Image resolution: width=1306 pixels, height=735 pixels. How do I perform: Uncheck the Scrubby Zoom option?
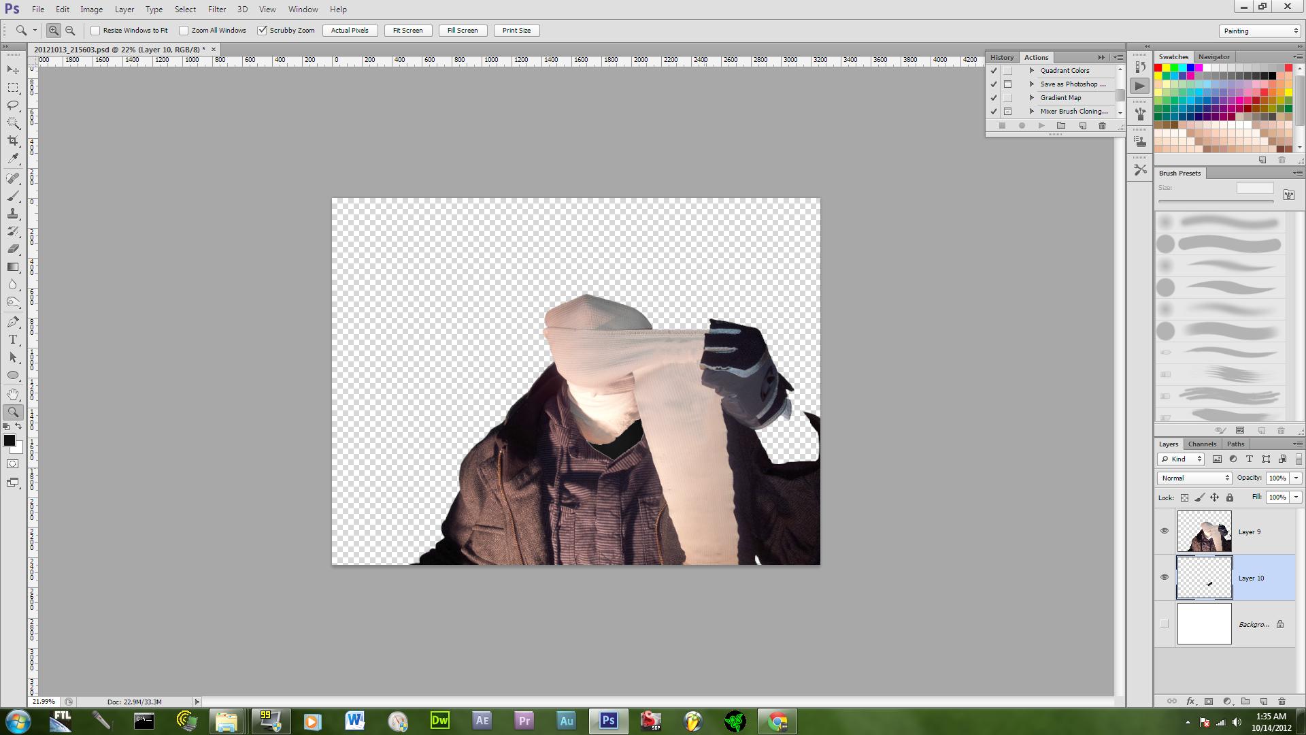(x=262, y=31)
